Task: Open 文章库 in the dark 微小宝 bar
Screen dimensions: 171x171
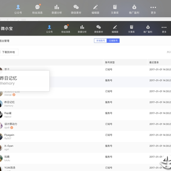Action: (132, 29)
